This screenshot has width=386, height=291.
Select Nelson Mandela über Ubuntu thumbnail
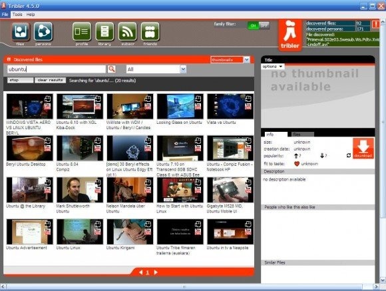(x=130, y=190)
